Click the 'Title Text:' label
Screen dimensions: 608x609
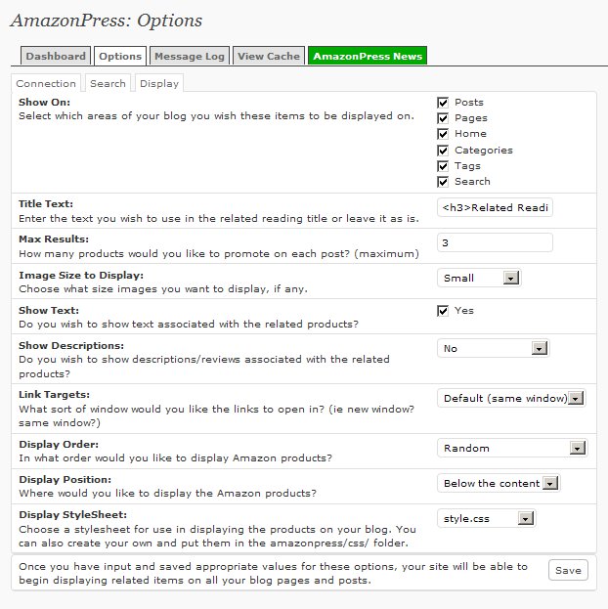point(46,204)
